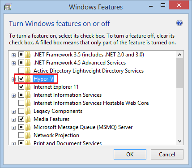
Task: Confirm changes with the OK button
Action: point(130,154)
